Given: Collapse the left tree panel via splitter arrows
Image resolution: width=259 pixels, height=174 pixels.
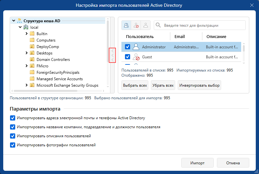Looking at the screenshot, I should point(112,55).
